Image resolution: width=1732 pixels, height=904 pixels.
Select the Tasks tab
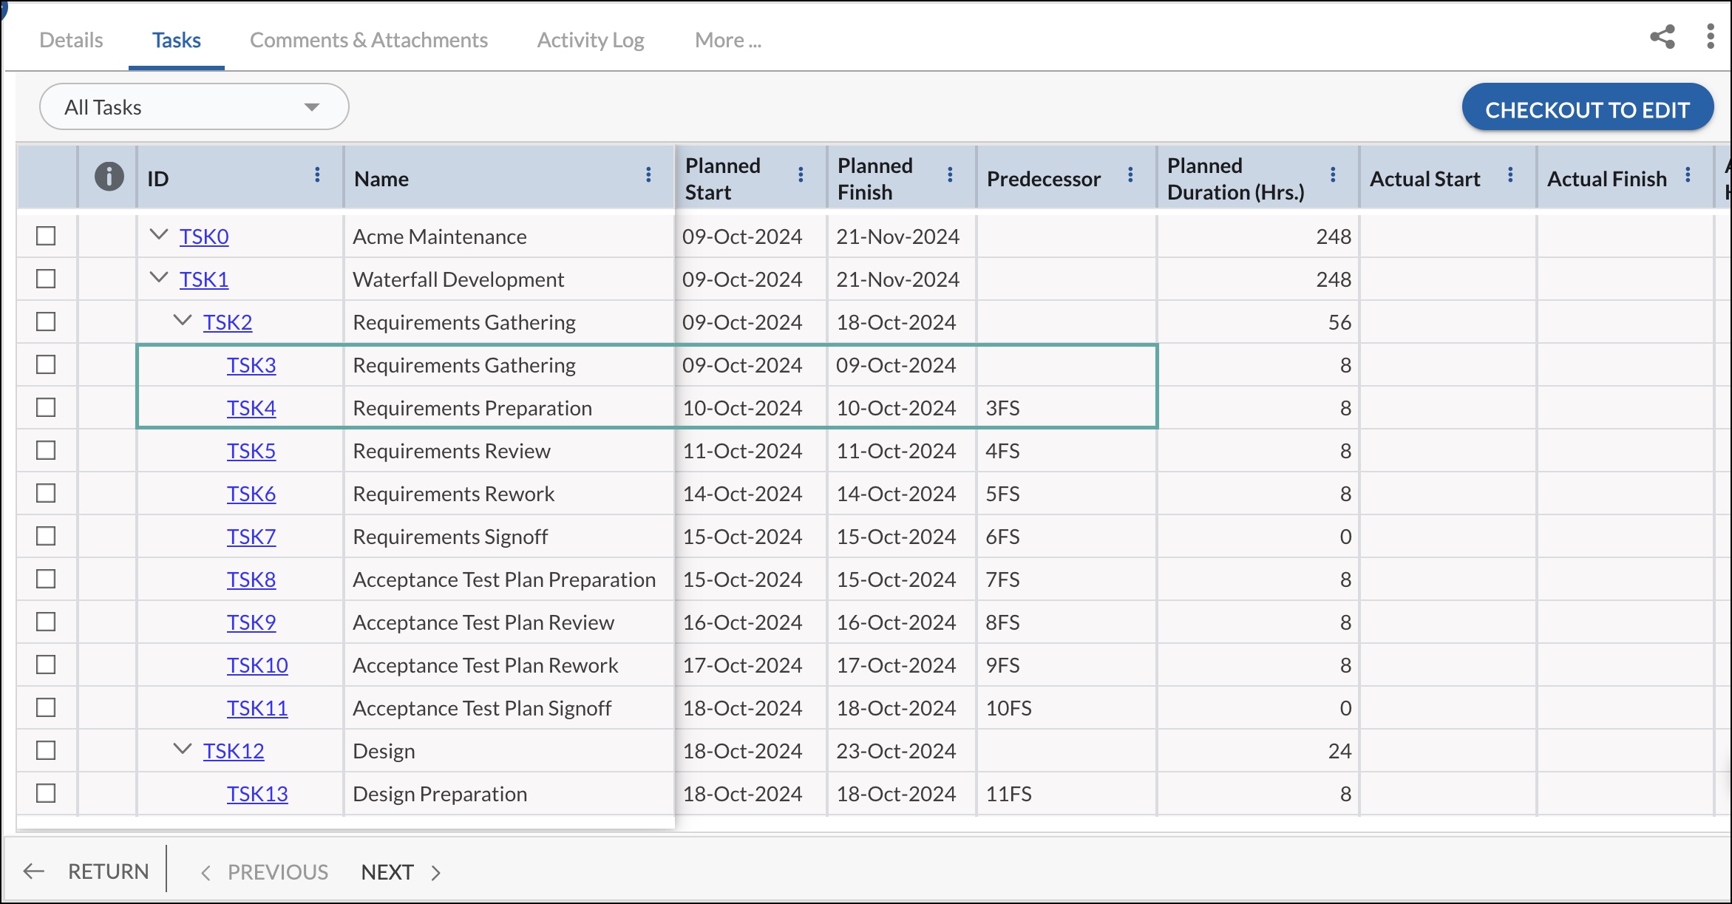click(177, 40)
